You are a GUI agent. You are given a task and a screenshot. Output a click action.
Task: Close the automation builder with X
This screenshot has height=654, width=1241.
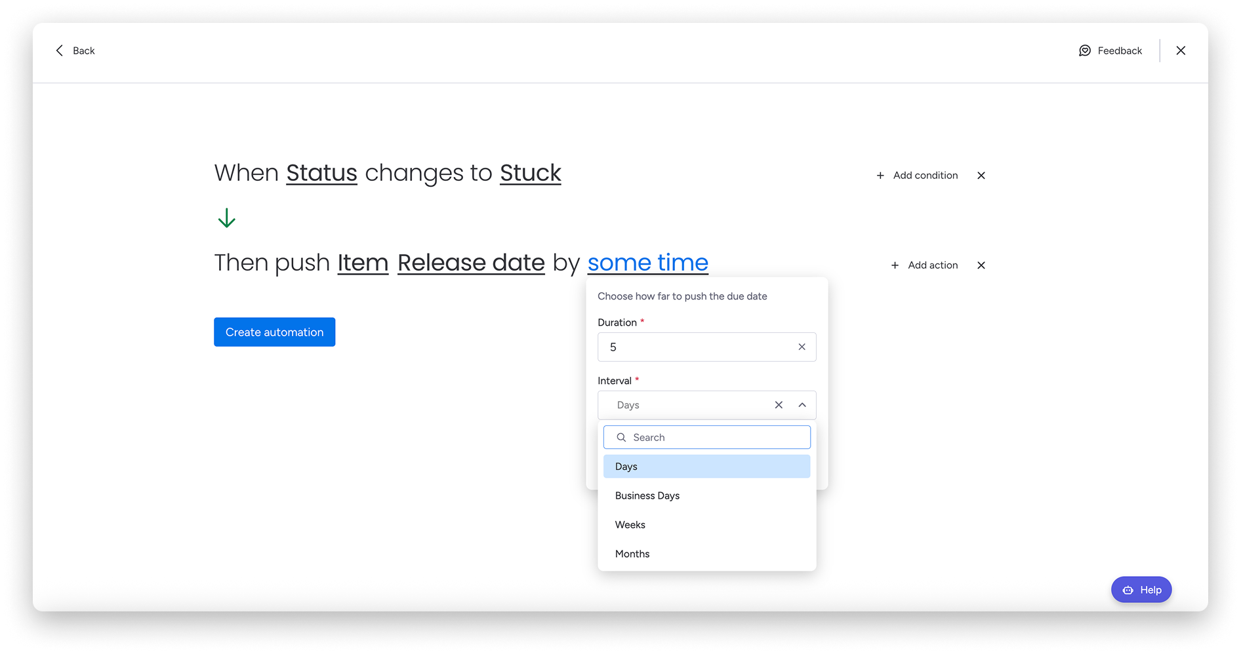coord(1181,50)
